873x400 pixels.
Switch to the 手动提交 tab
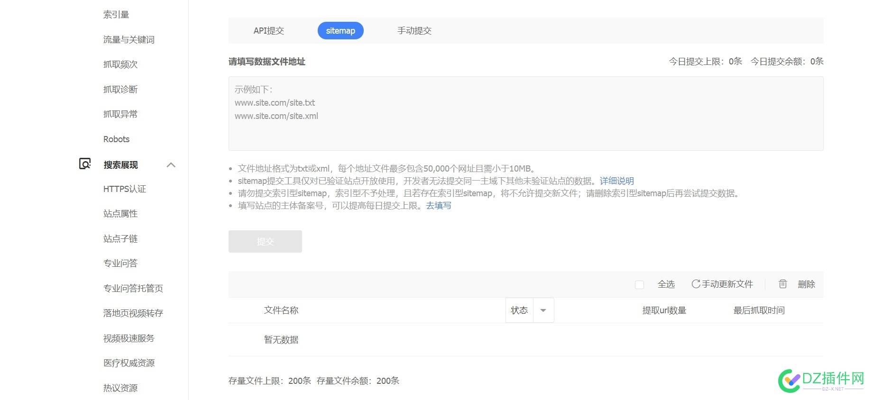click(x=414, y=31)
